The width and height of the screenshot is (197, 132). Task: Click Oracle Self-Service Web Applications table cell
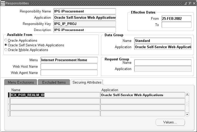pos(143,95)
